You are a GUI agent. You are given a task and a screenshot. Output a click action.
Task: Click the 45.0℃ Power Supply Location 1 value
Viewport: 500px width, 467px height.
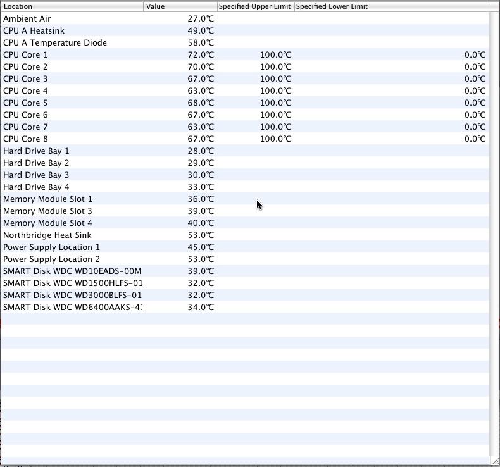pos(201,247)
